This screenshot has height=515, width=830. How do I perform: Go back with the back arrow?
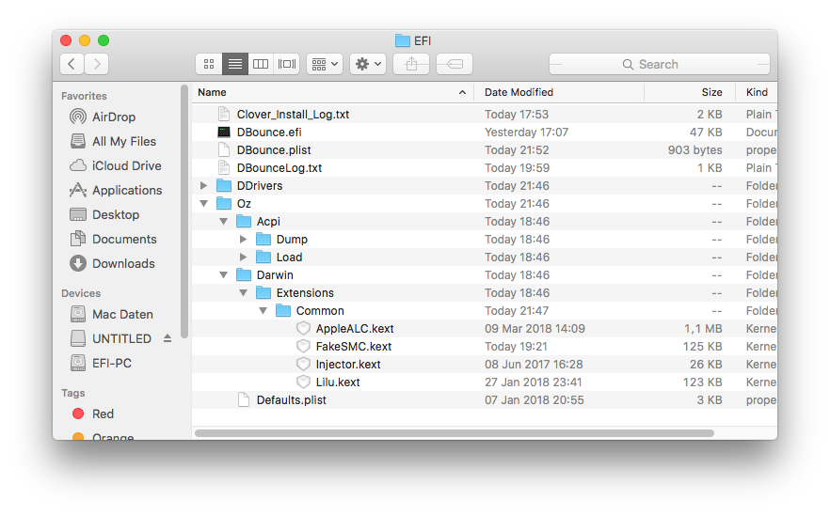72,64
